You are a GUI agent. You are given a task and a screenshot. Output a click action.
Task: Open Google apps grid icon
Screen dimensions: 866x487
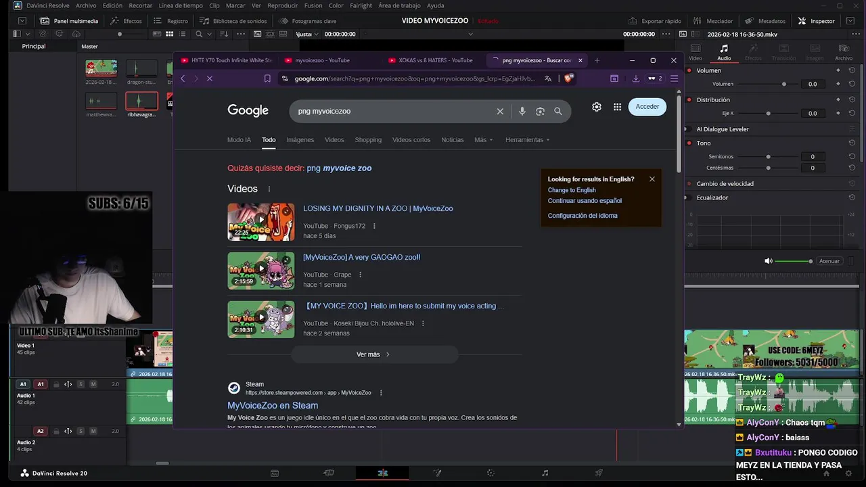click(x=617, y=107)
